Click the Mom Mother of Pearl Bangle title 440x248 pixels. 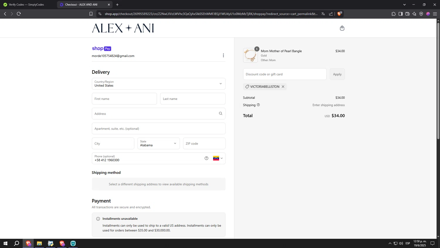tap(281, 51)
